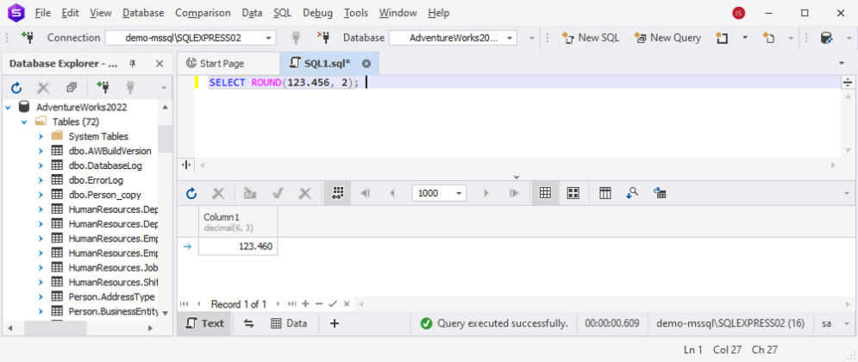Viewport: 858px width, 362px height.
Task: Refresh the query results grid
Action: 191,194
